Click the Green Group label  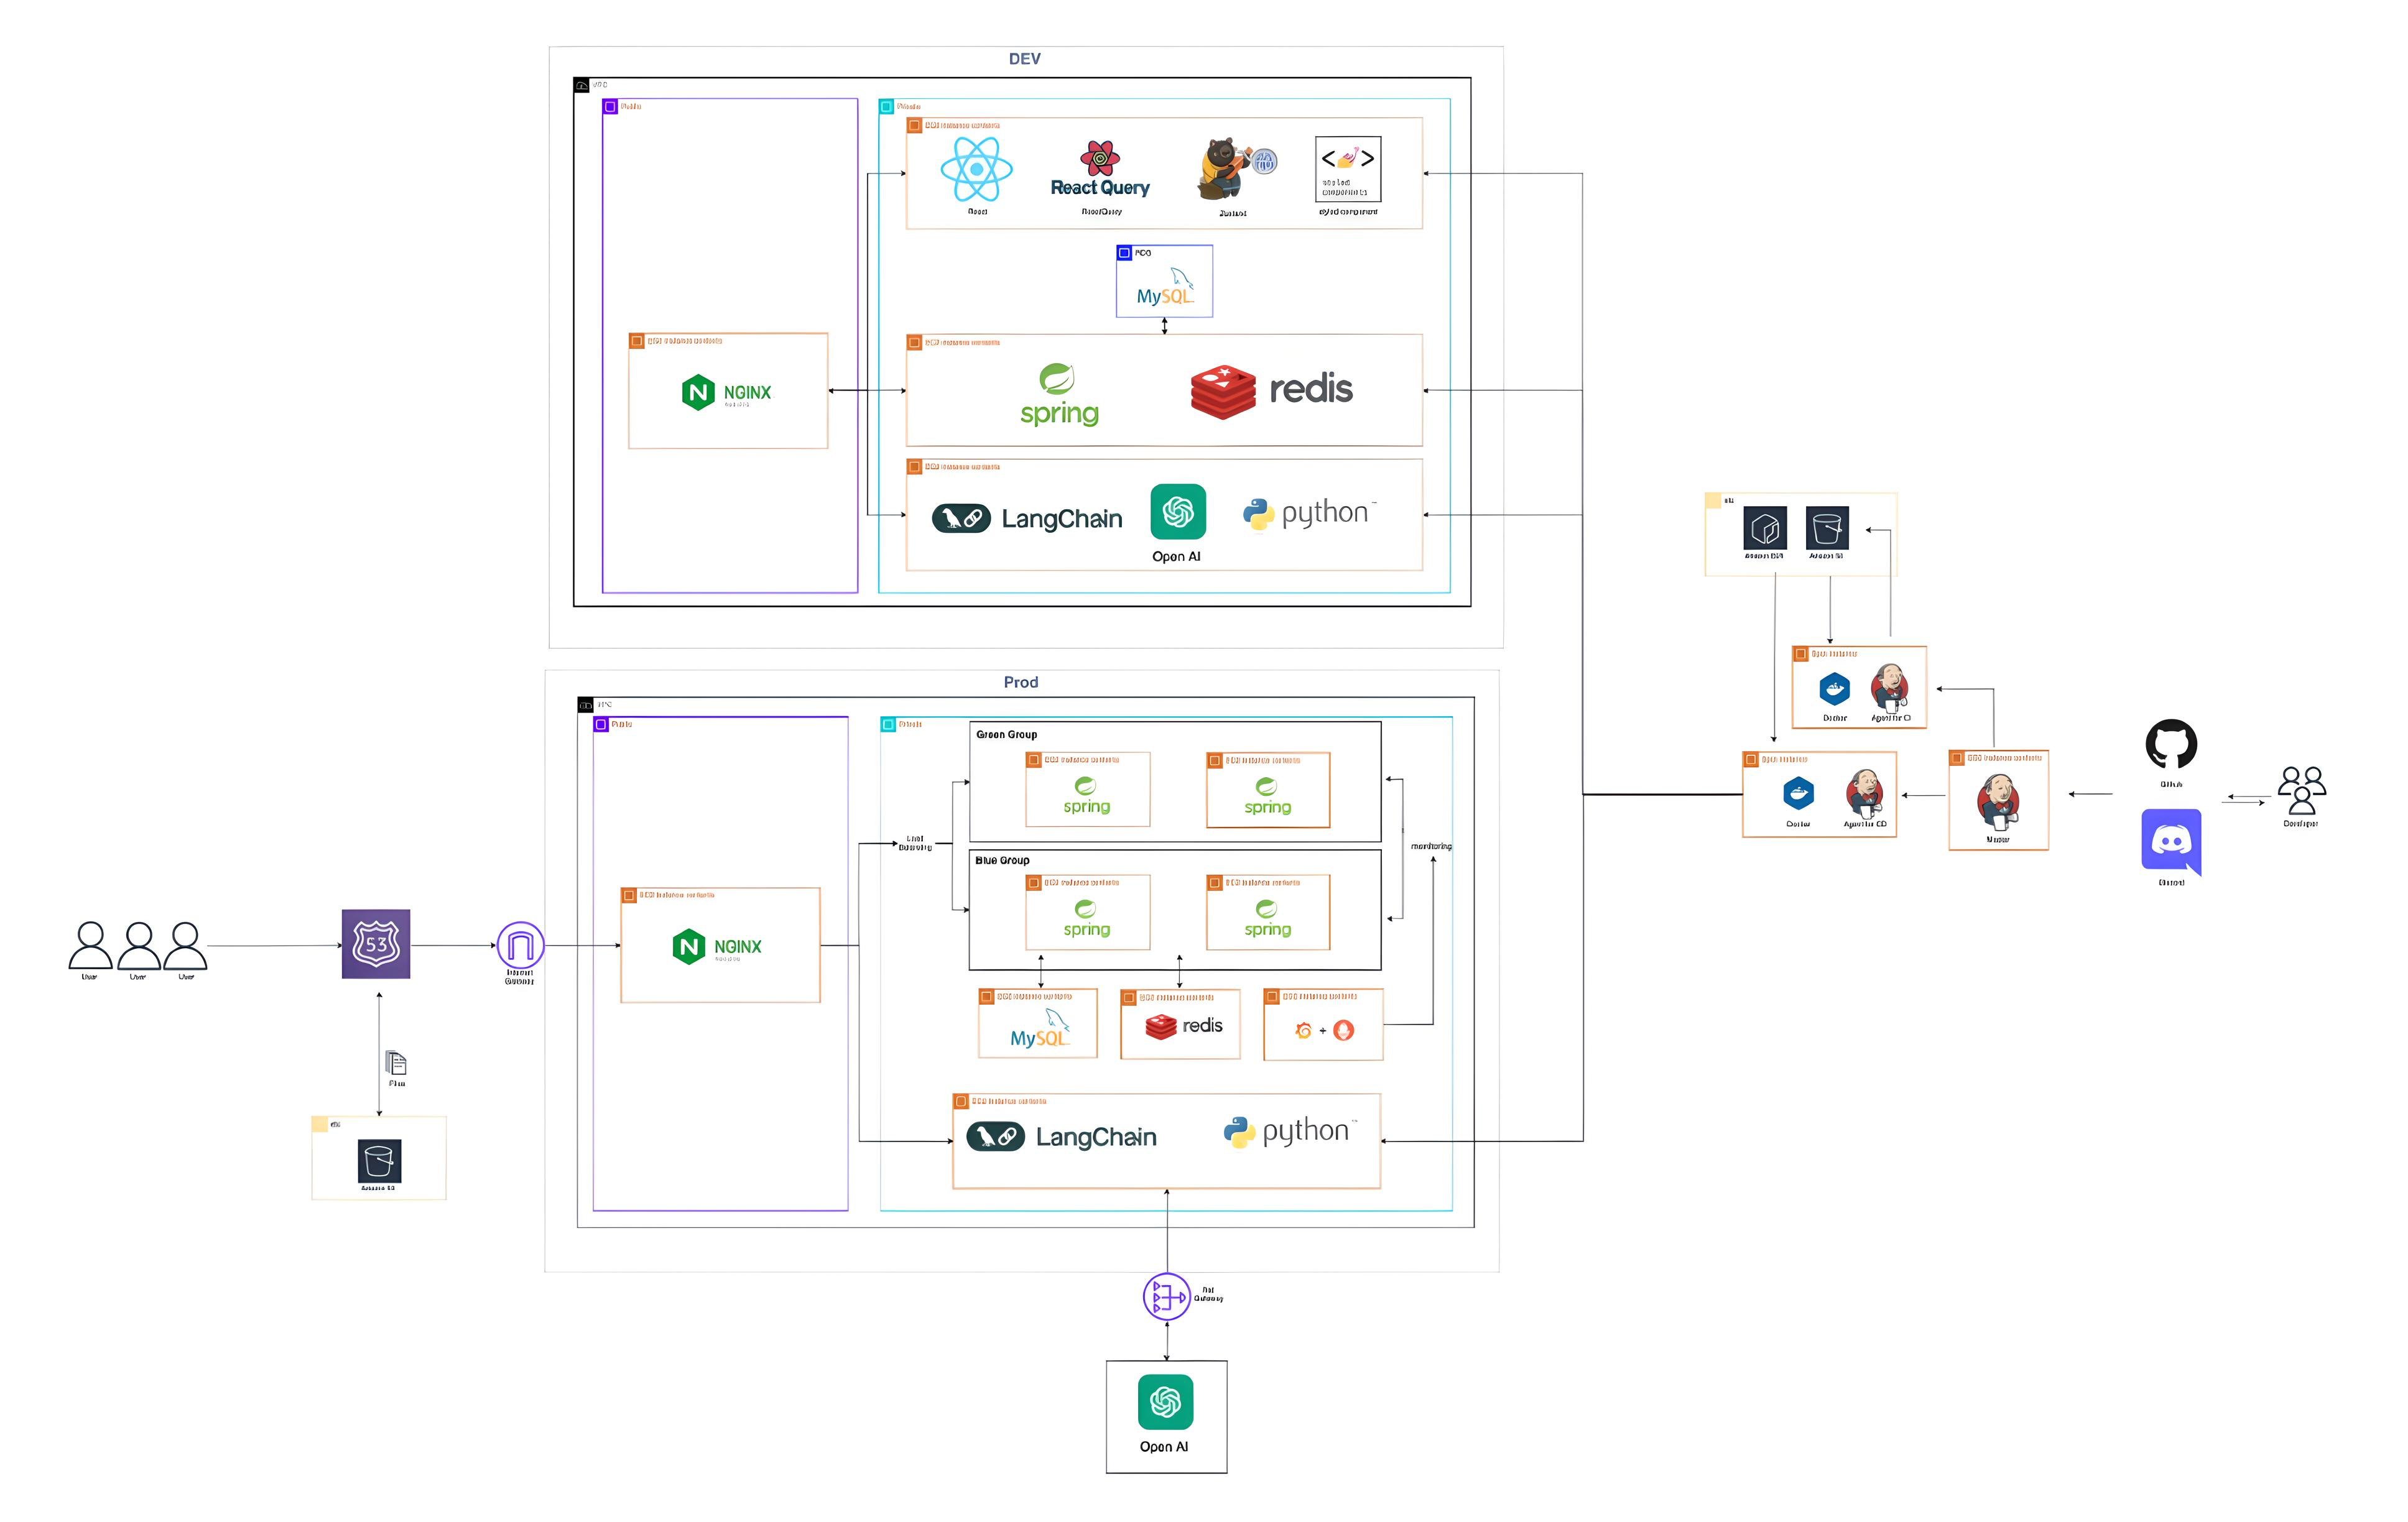1006,734
